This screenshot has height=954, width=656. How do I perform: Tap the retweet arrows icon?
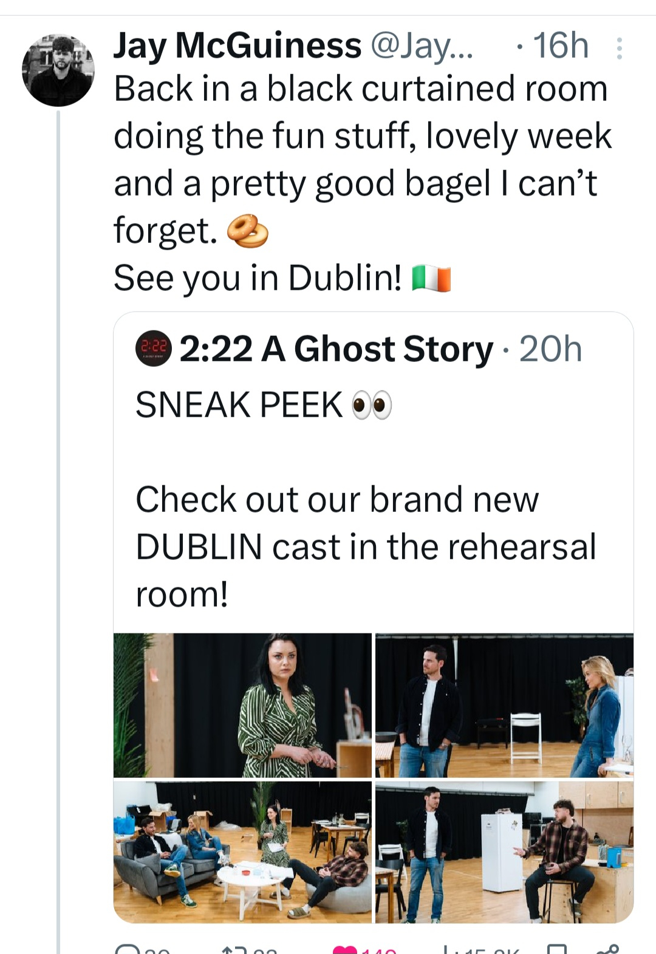(235, 950)
